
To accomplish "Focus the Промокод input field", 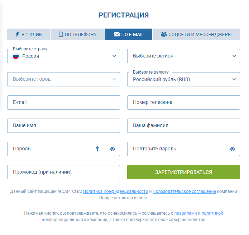I will [63, 172].
